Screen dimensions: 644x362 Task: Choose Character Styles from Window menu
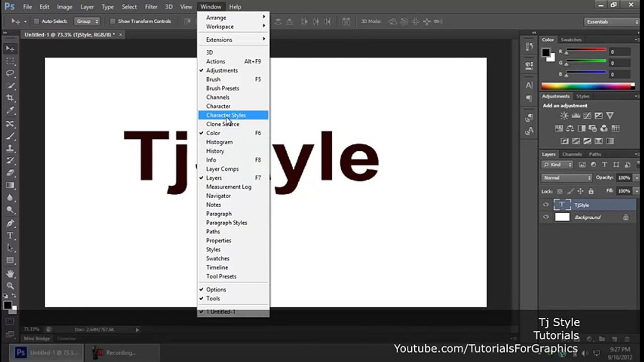233,115
